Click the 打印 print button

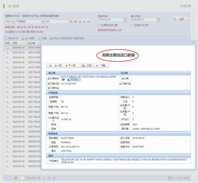point(86,66)
